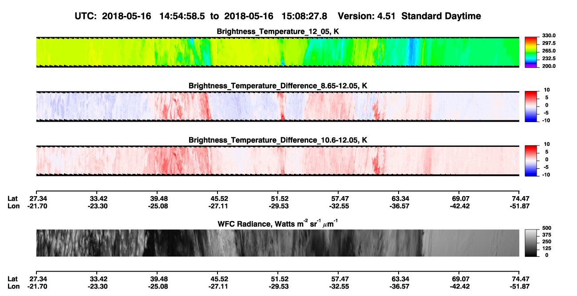Click latitude 27.34 on the axis beneath the WFC image
This screenshot has height=296, width=577.
[38, 279]
